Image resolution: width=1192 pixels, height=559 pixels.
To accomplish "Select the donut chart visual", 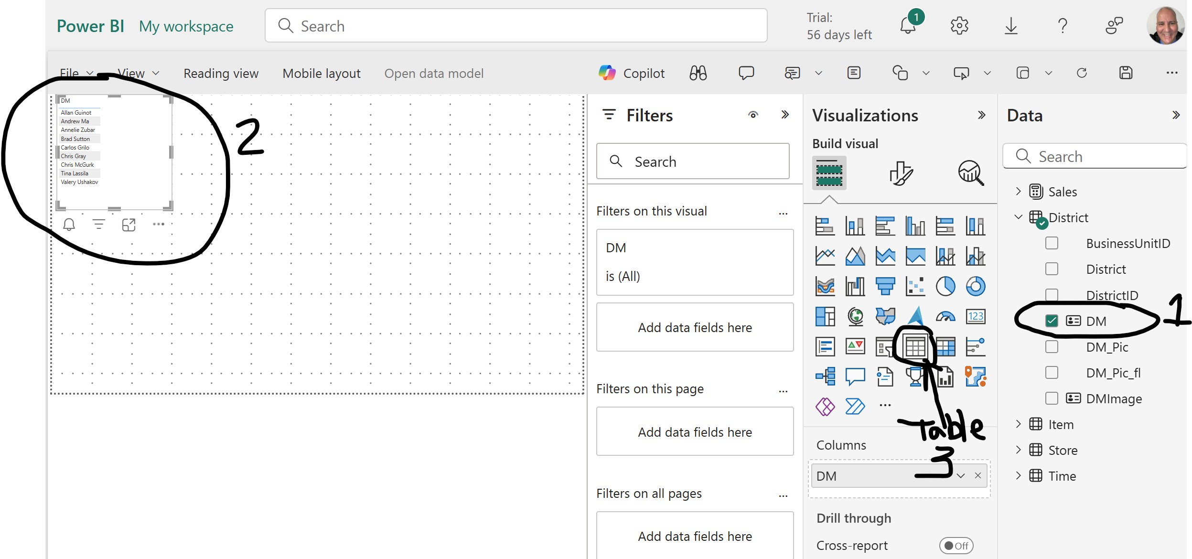I will (976, 286).
